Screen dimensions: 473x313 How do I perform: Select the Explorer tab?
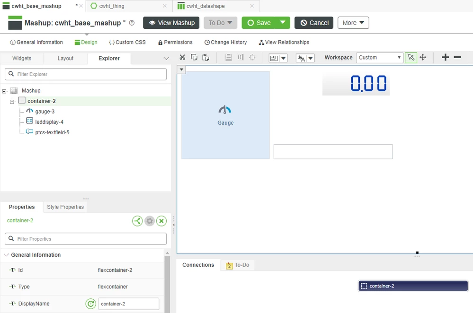(109, 59)
